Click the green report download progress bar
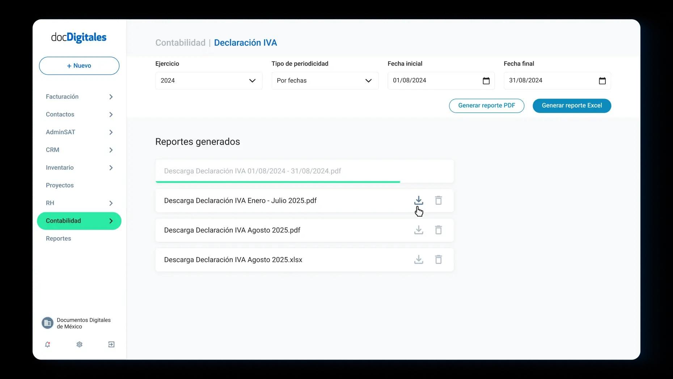 pyautogui.click(x=278, y=182)
